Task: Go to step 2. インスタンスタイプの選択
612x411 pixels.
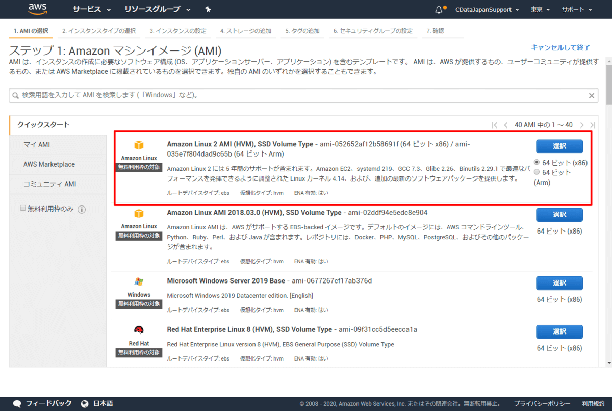Action: coord(99,31)
